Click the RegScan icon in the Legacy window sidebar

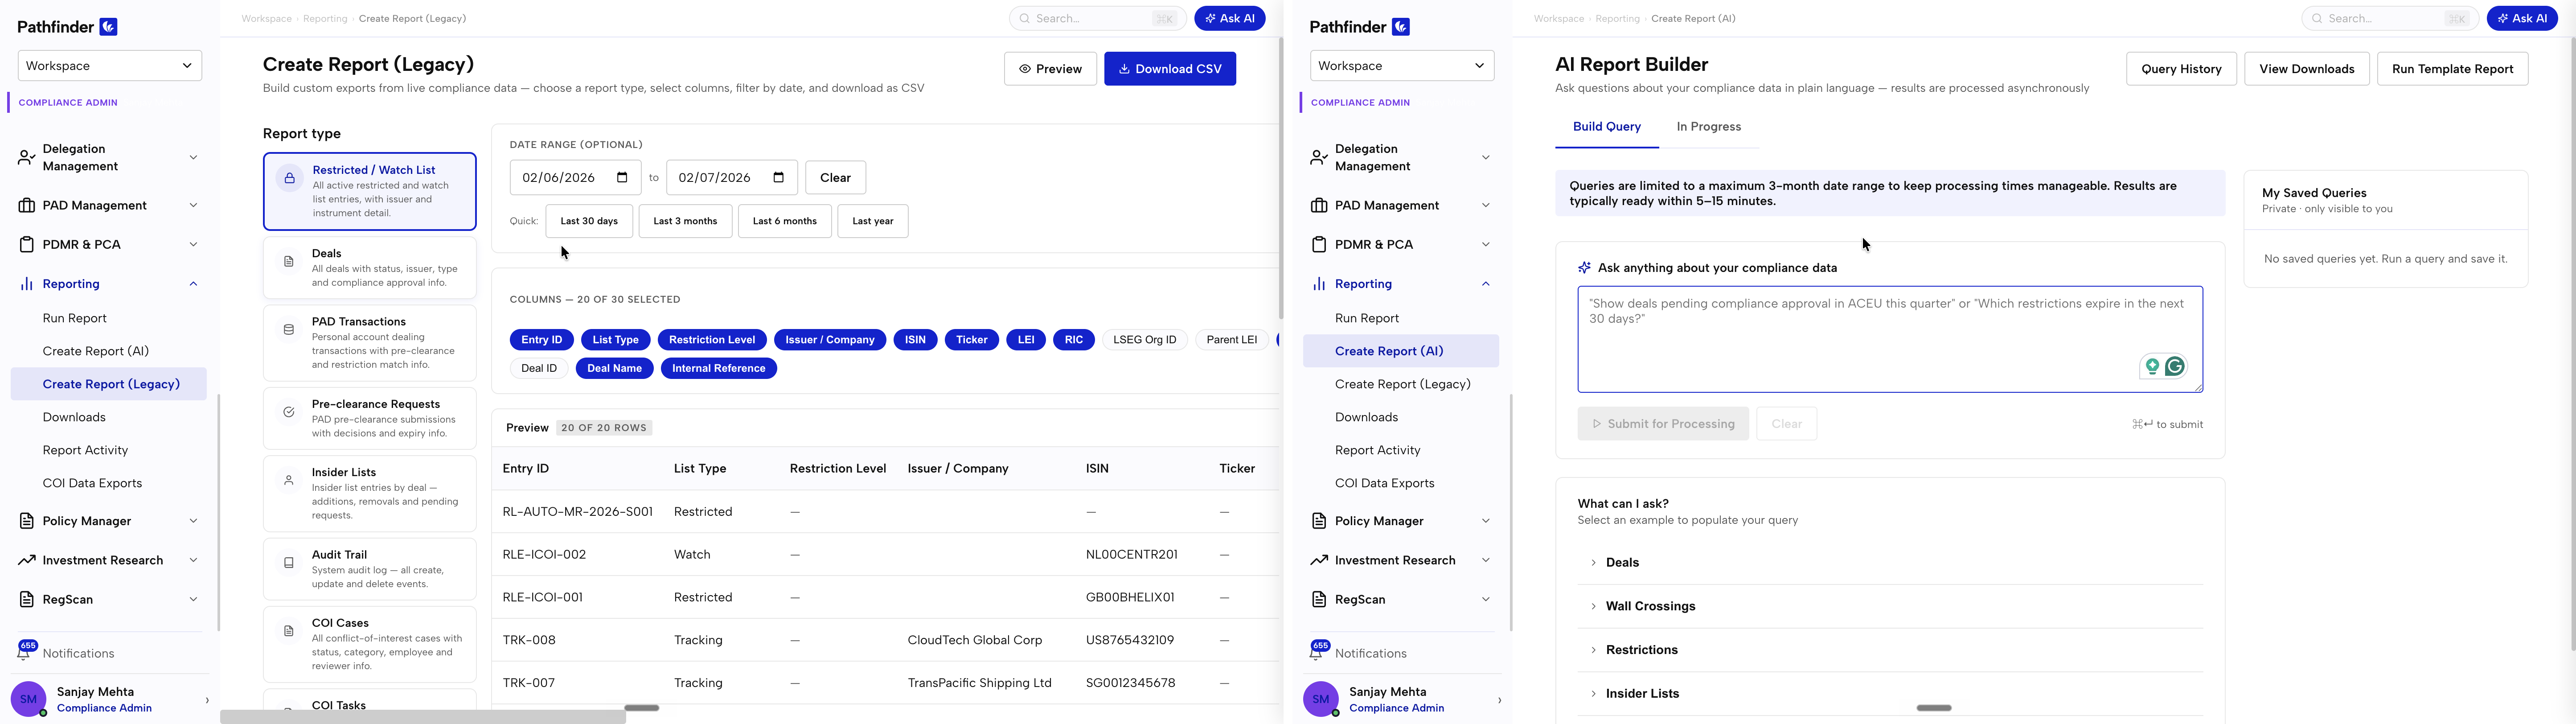pyautogui.click(x=27, y=600)
